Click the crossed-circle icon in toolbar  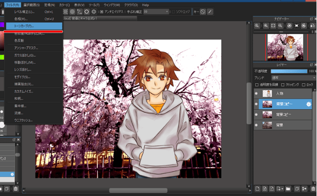203,12
